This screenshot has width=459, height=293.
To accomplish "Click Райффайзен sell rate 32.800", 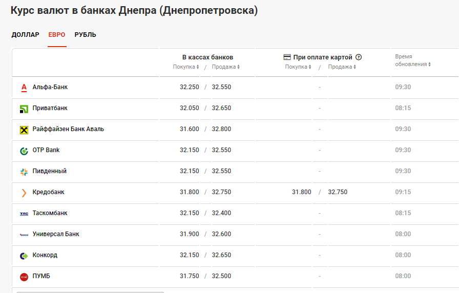I will point(221,129).
